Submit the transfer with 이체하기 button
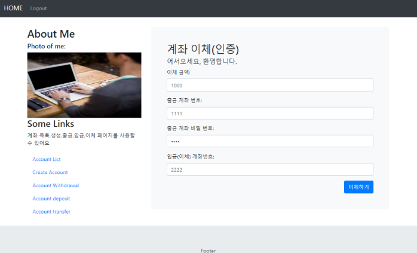Image resolution: width=417 pixels, height=253 pixels. click(x=358, y=187)
